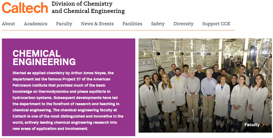The image size is (273, 138).
Task: Click the CHEMICAL ENGINEERING heading
Action: coord(44,58)
